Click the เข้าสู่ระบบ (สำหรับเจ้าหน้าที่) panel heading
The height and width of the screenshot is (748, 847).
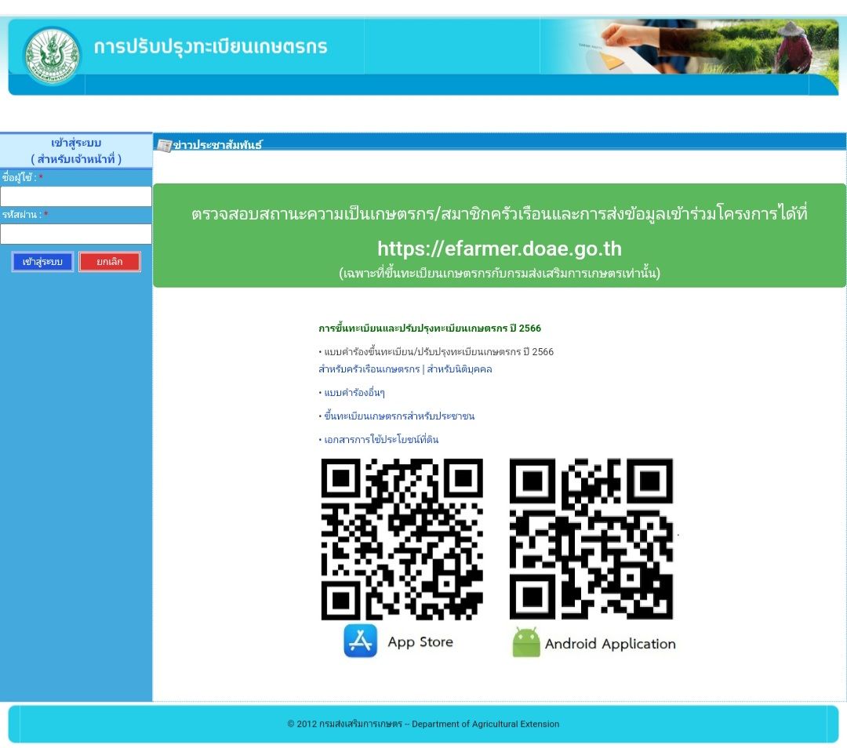76,151
